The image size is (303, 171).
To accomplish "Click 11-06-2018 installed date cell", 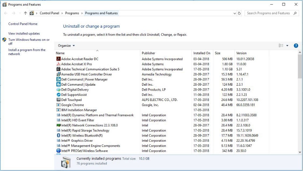I will pyautogui.click(x=201, y=94).
